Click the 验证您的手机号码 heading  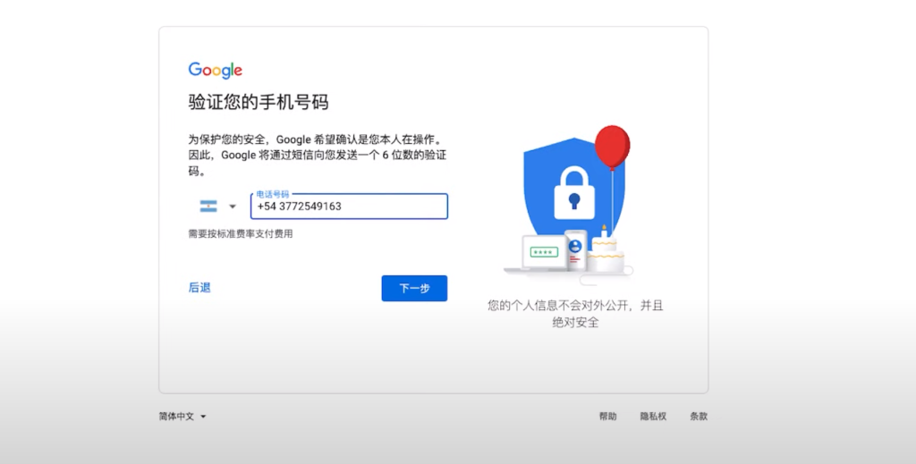(259, 102)
